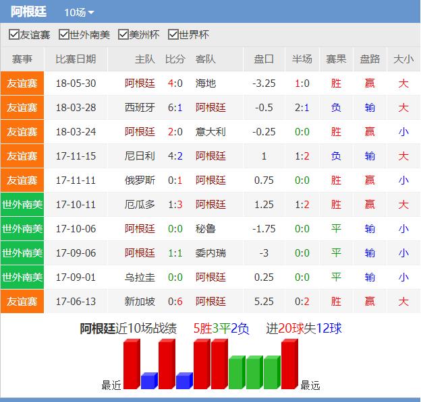Viewport: 421px width, 402px height.
Task: Toggle the 世外南美 filter checkbox
Action: point(64,35)
